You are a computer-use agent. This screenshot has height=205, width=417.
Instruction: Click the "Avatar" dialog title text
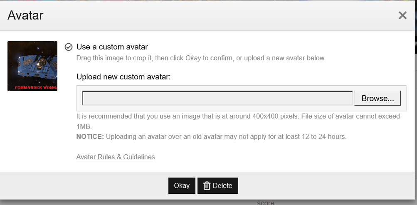(x=25, y=15)
